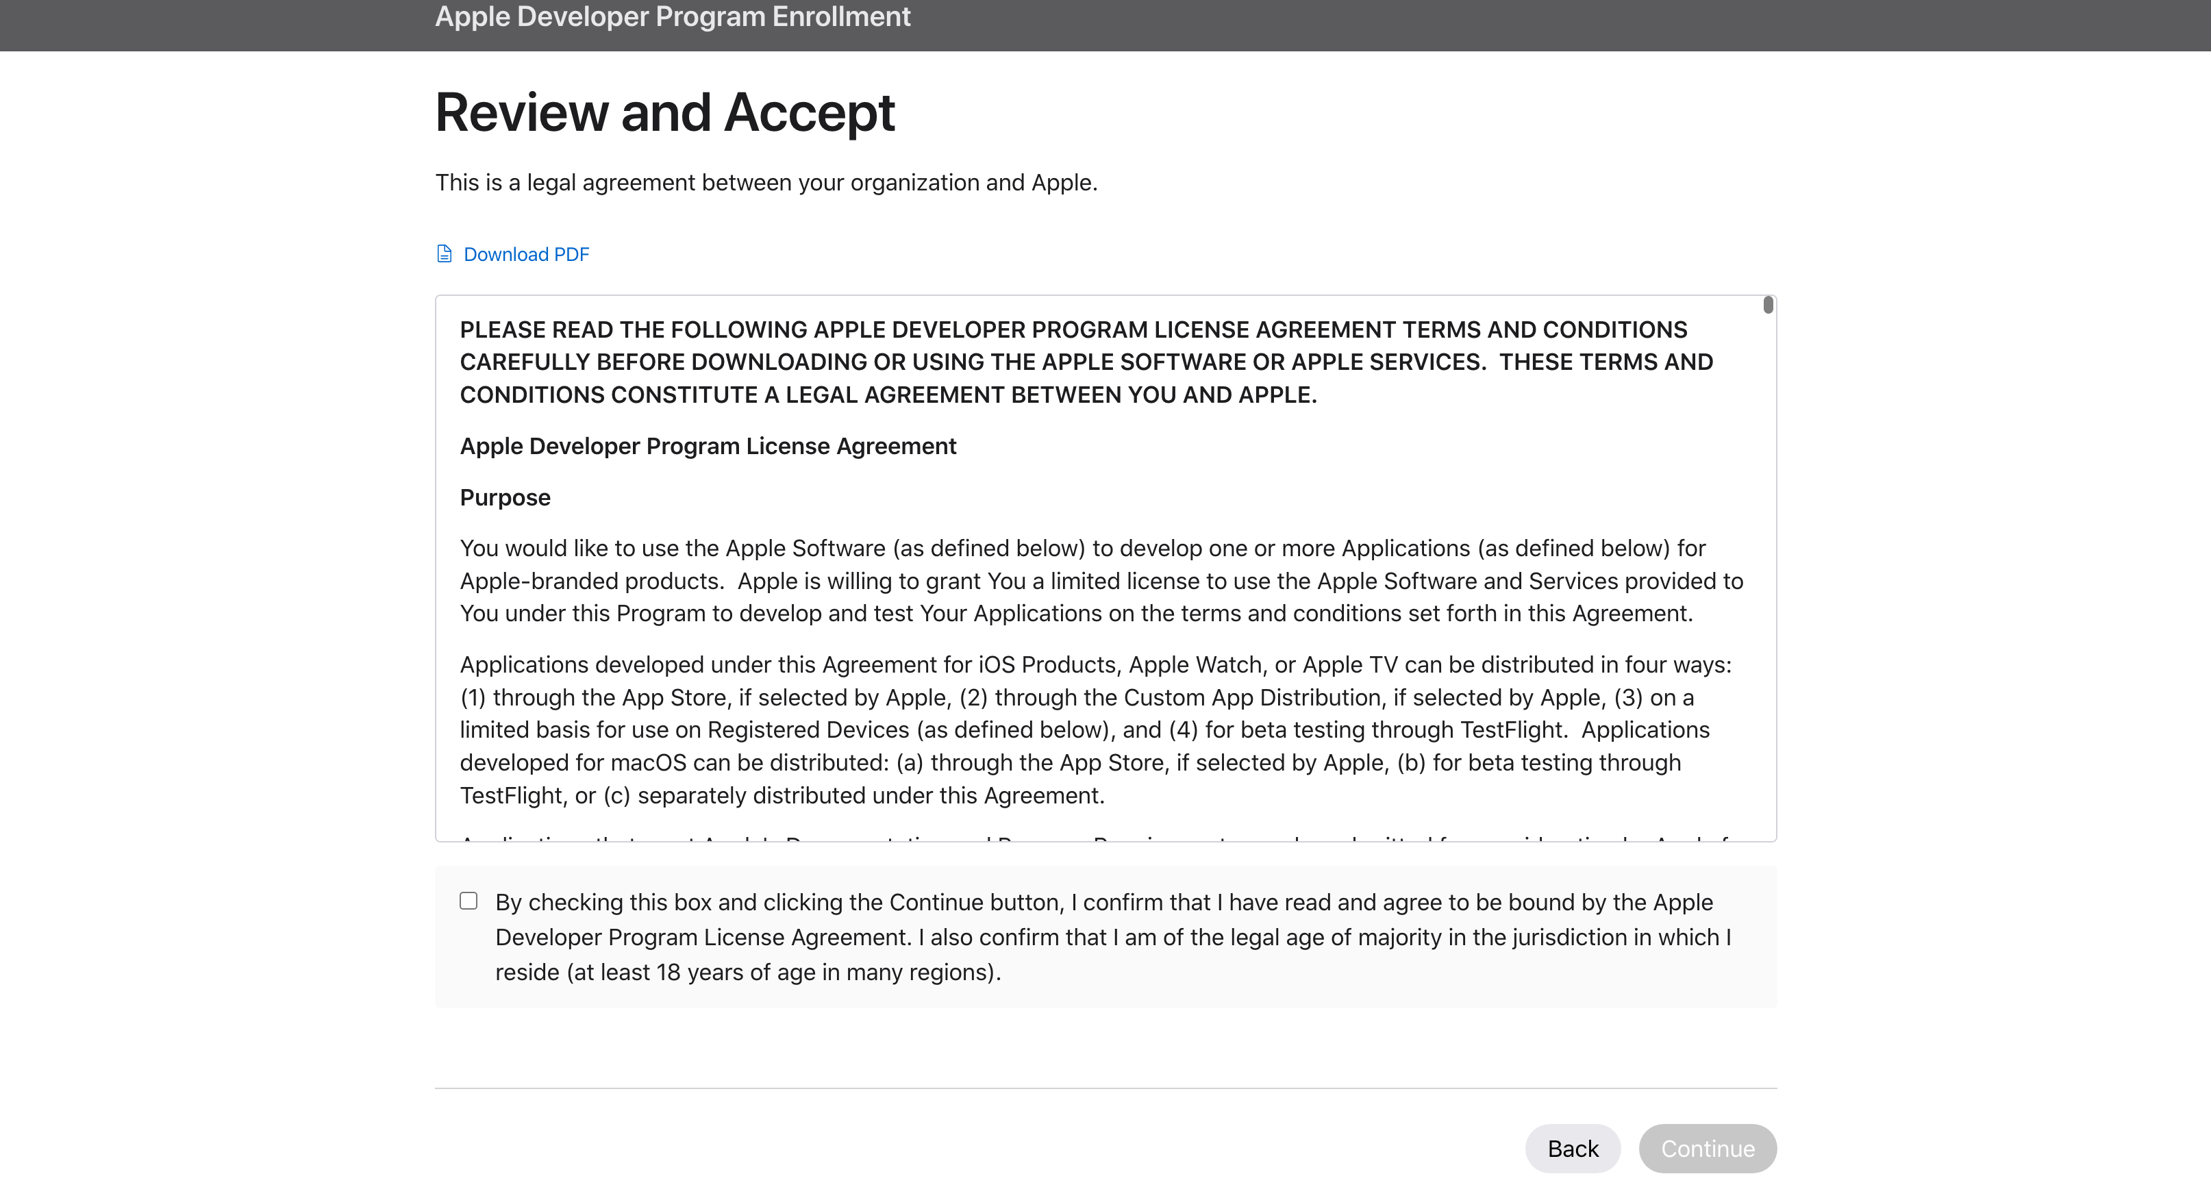Click the Download PDF document icon
The image size is (2211, 1187).
pos(444,254)
